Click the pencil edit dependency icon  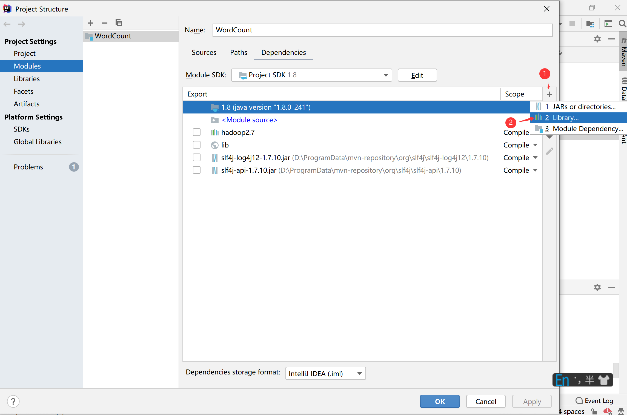pos(549,151)
